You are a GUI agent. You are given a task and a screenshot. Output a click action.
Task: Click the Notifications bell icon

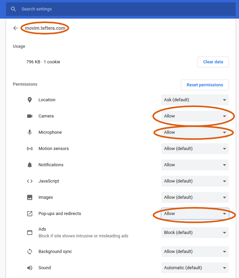(30, 165)
